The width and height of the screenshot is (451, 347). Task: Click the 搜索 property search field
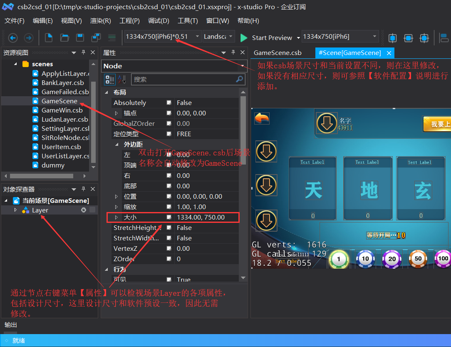188,79
